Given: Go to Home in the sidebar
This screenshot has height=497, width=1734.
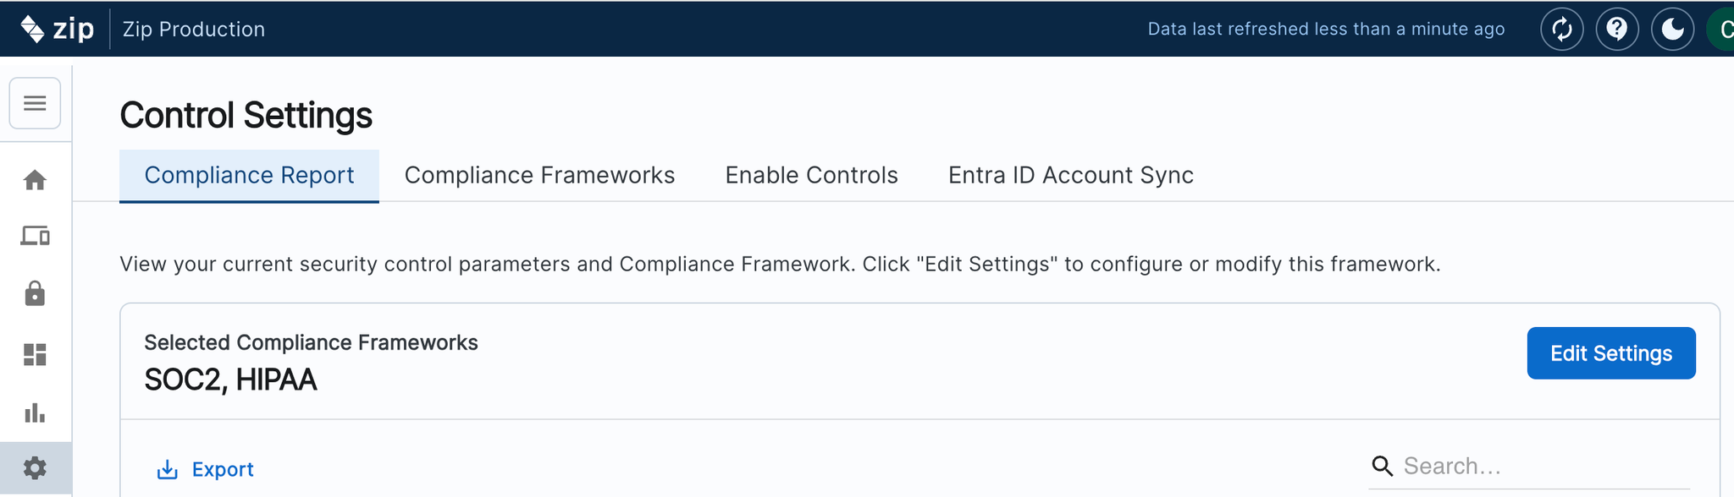Looking at the screenshot, I should pos(35,180).
